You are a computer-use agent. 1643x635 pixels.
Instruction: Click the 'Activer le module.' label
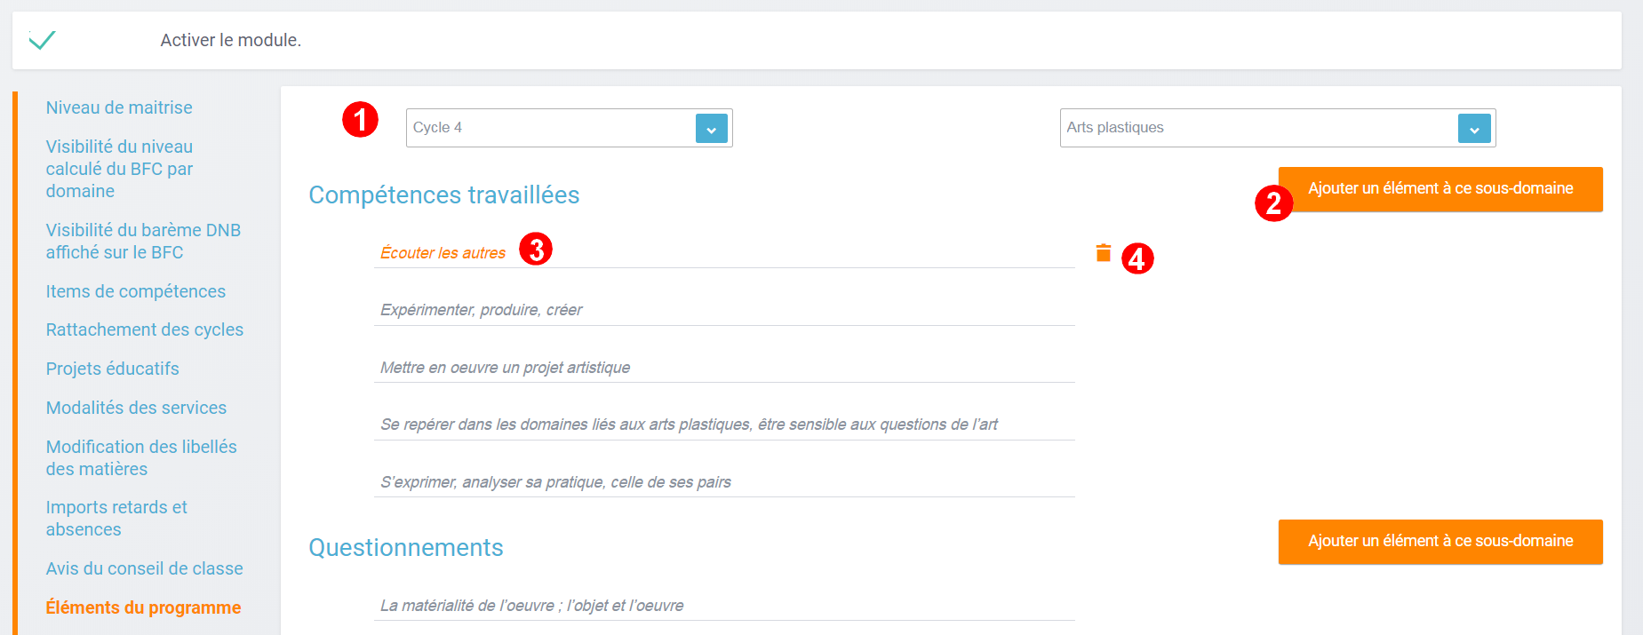point(231,40)
